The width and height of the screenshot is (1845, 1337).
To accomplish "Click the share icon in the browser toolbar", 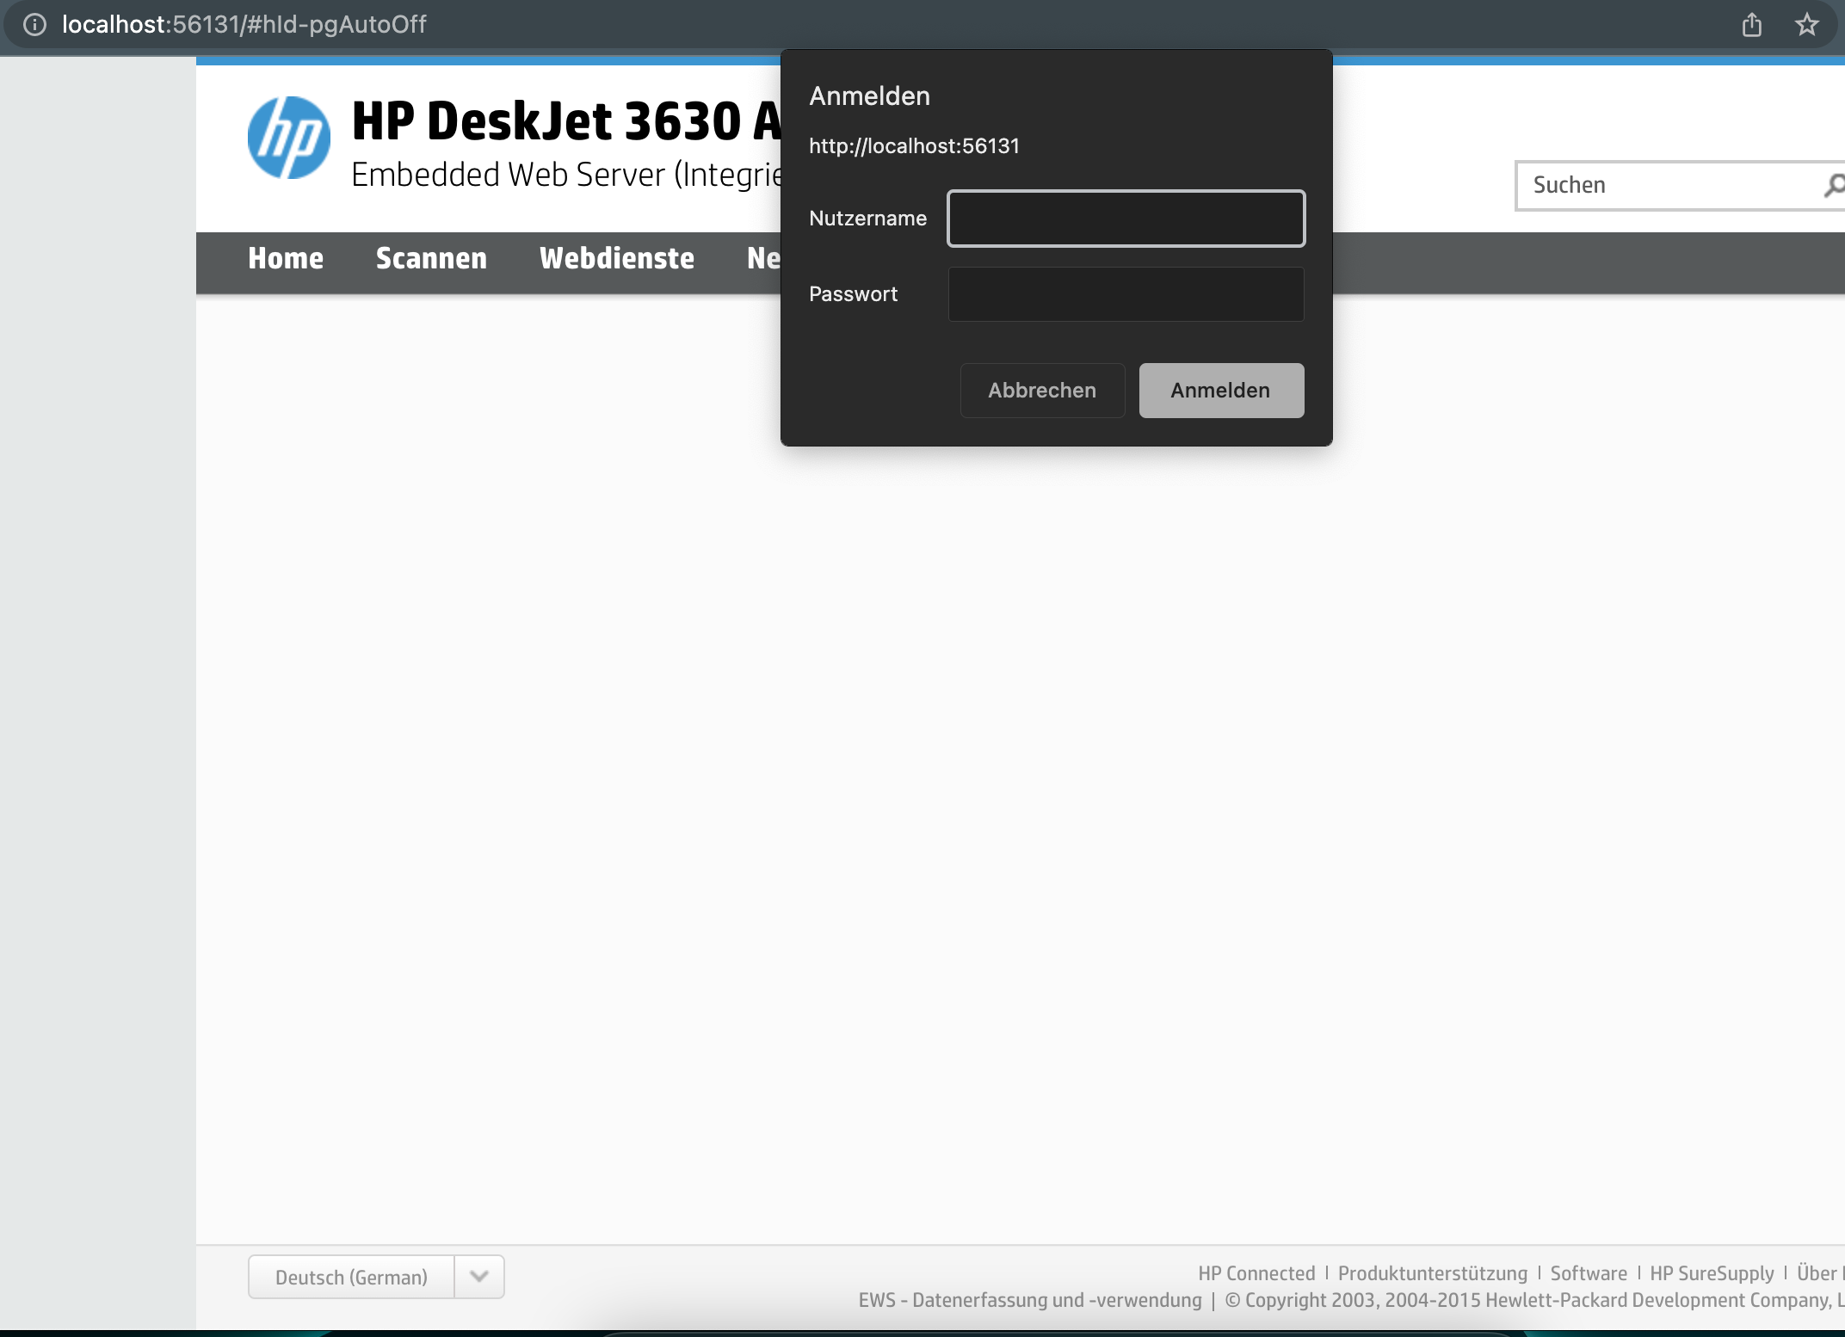I will pyautogui.click(x=1752, y=24).
